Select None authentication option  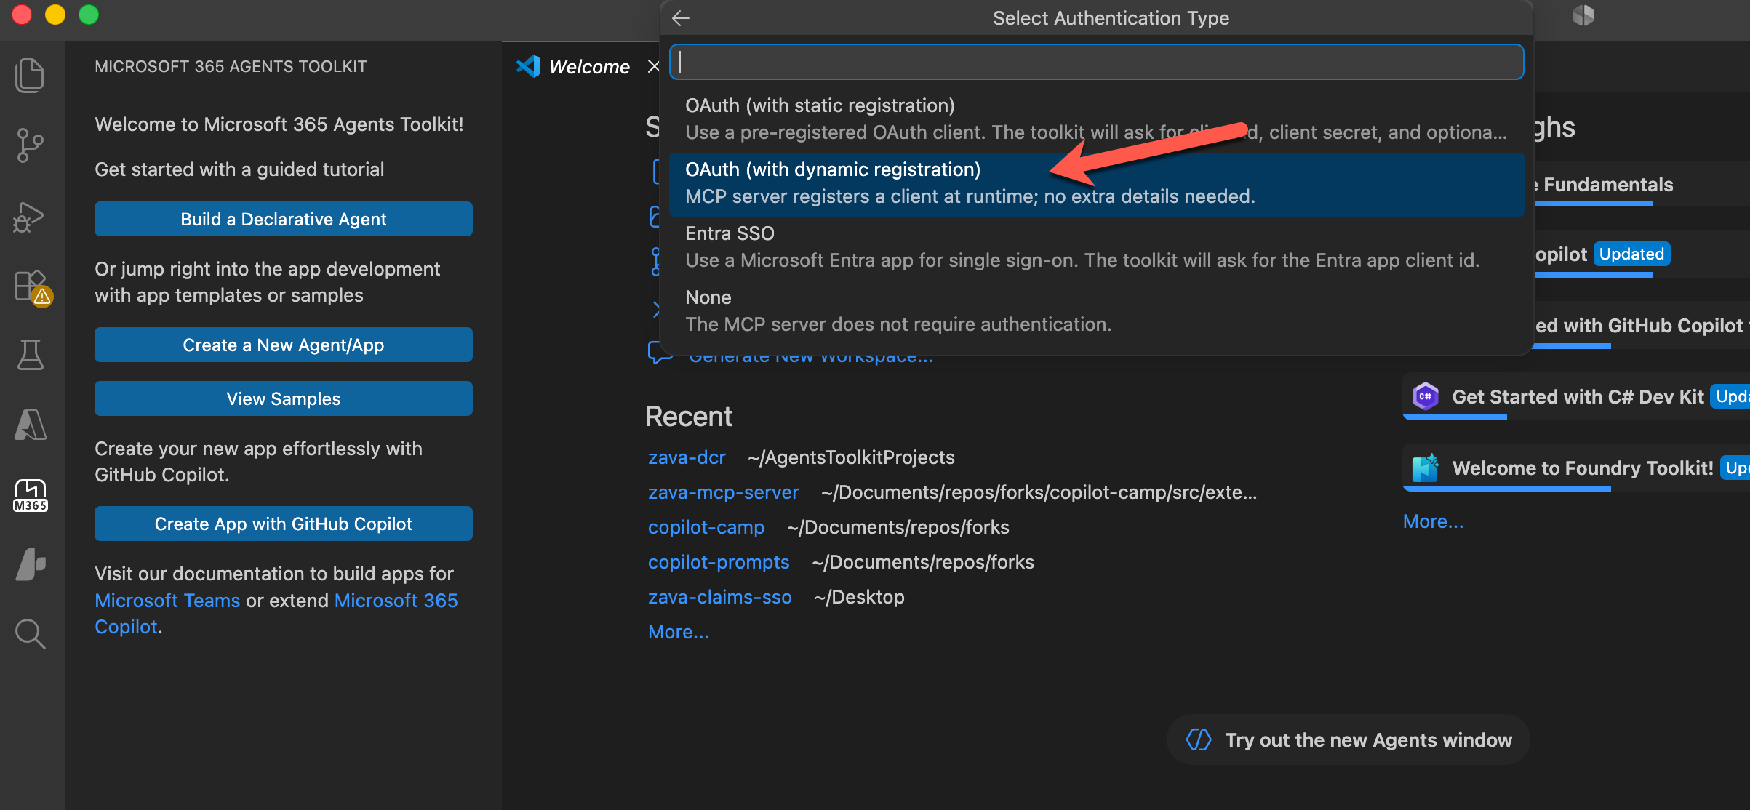click(x=1096, y=311)
